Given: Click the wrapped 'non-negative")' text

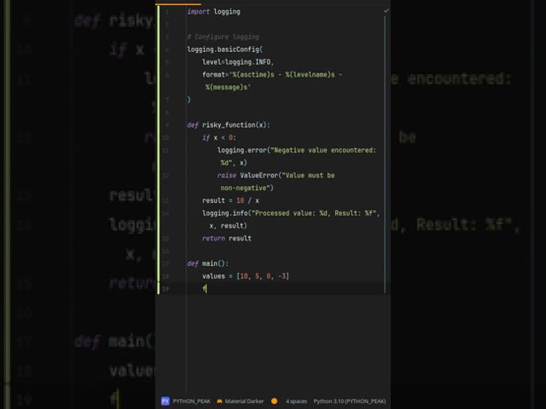Looking at the screenshot, I should click(247, 187).
